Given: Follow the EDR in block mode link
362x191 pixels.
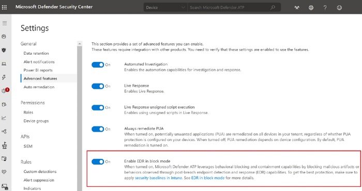Looking at the screenshot, I should [x=208, y=178].
